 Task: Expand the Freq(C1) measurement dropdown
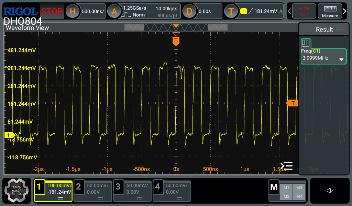click(341, 60)
